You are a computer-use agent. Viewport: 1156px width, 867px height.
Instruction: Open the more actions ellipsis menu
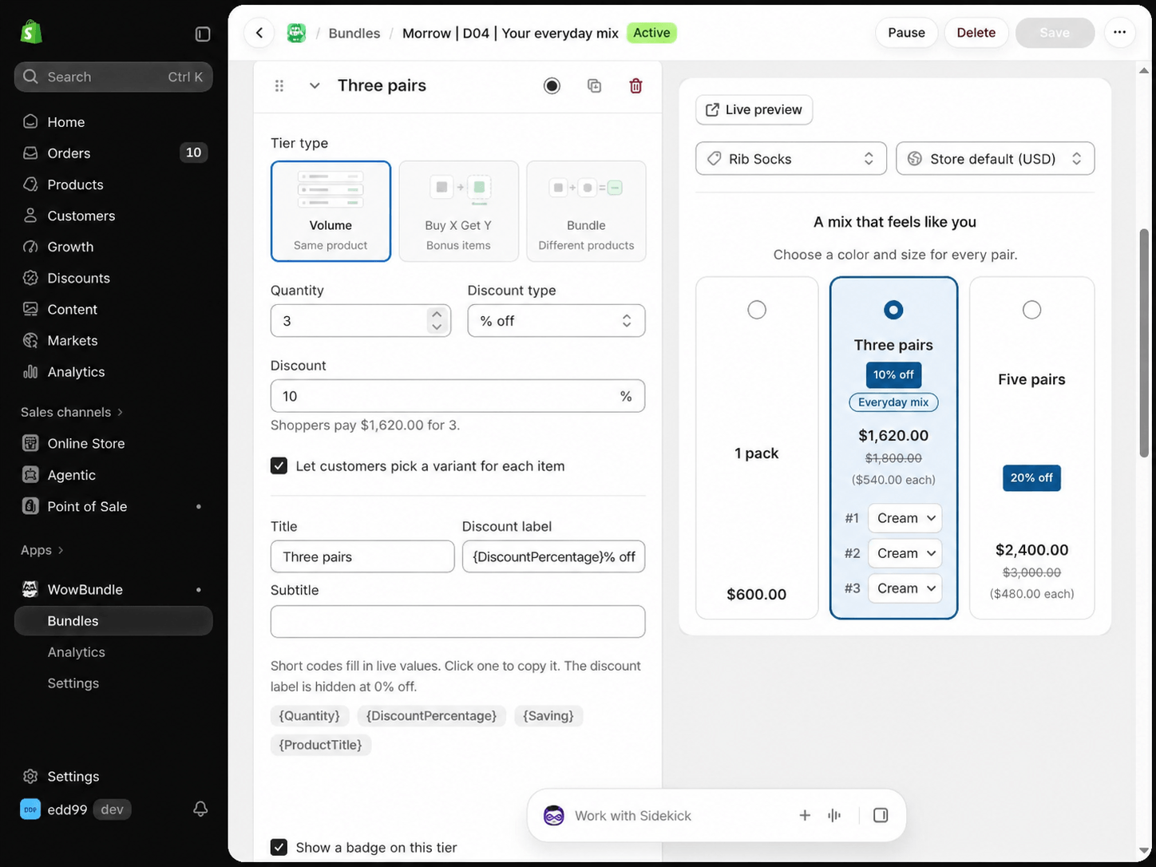(1120, 33)
